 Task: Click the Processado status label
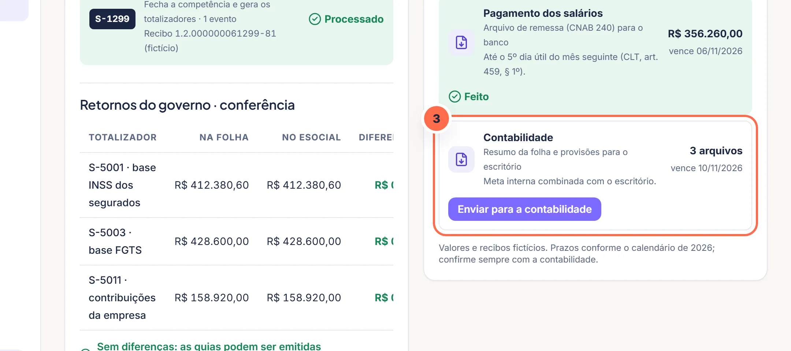pyautogui.click(x=354, y=19)
